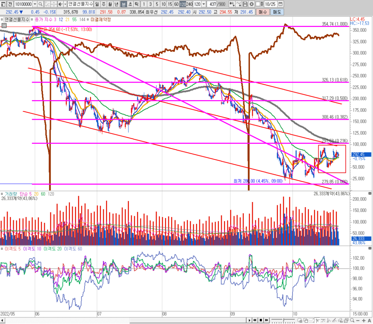
Task: Toggle the 미결제약정 indicator legend box
Action: point(89,19)
